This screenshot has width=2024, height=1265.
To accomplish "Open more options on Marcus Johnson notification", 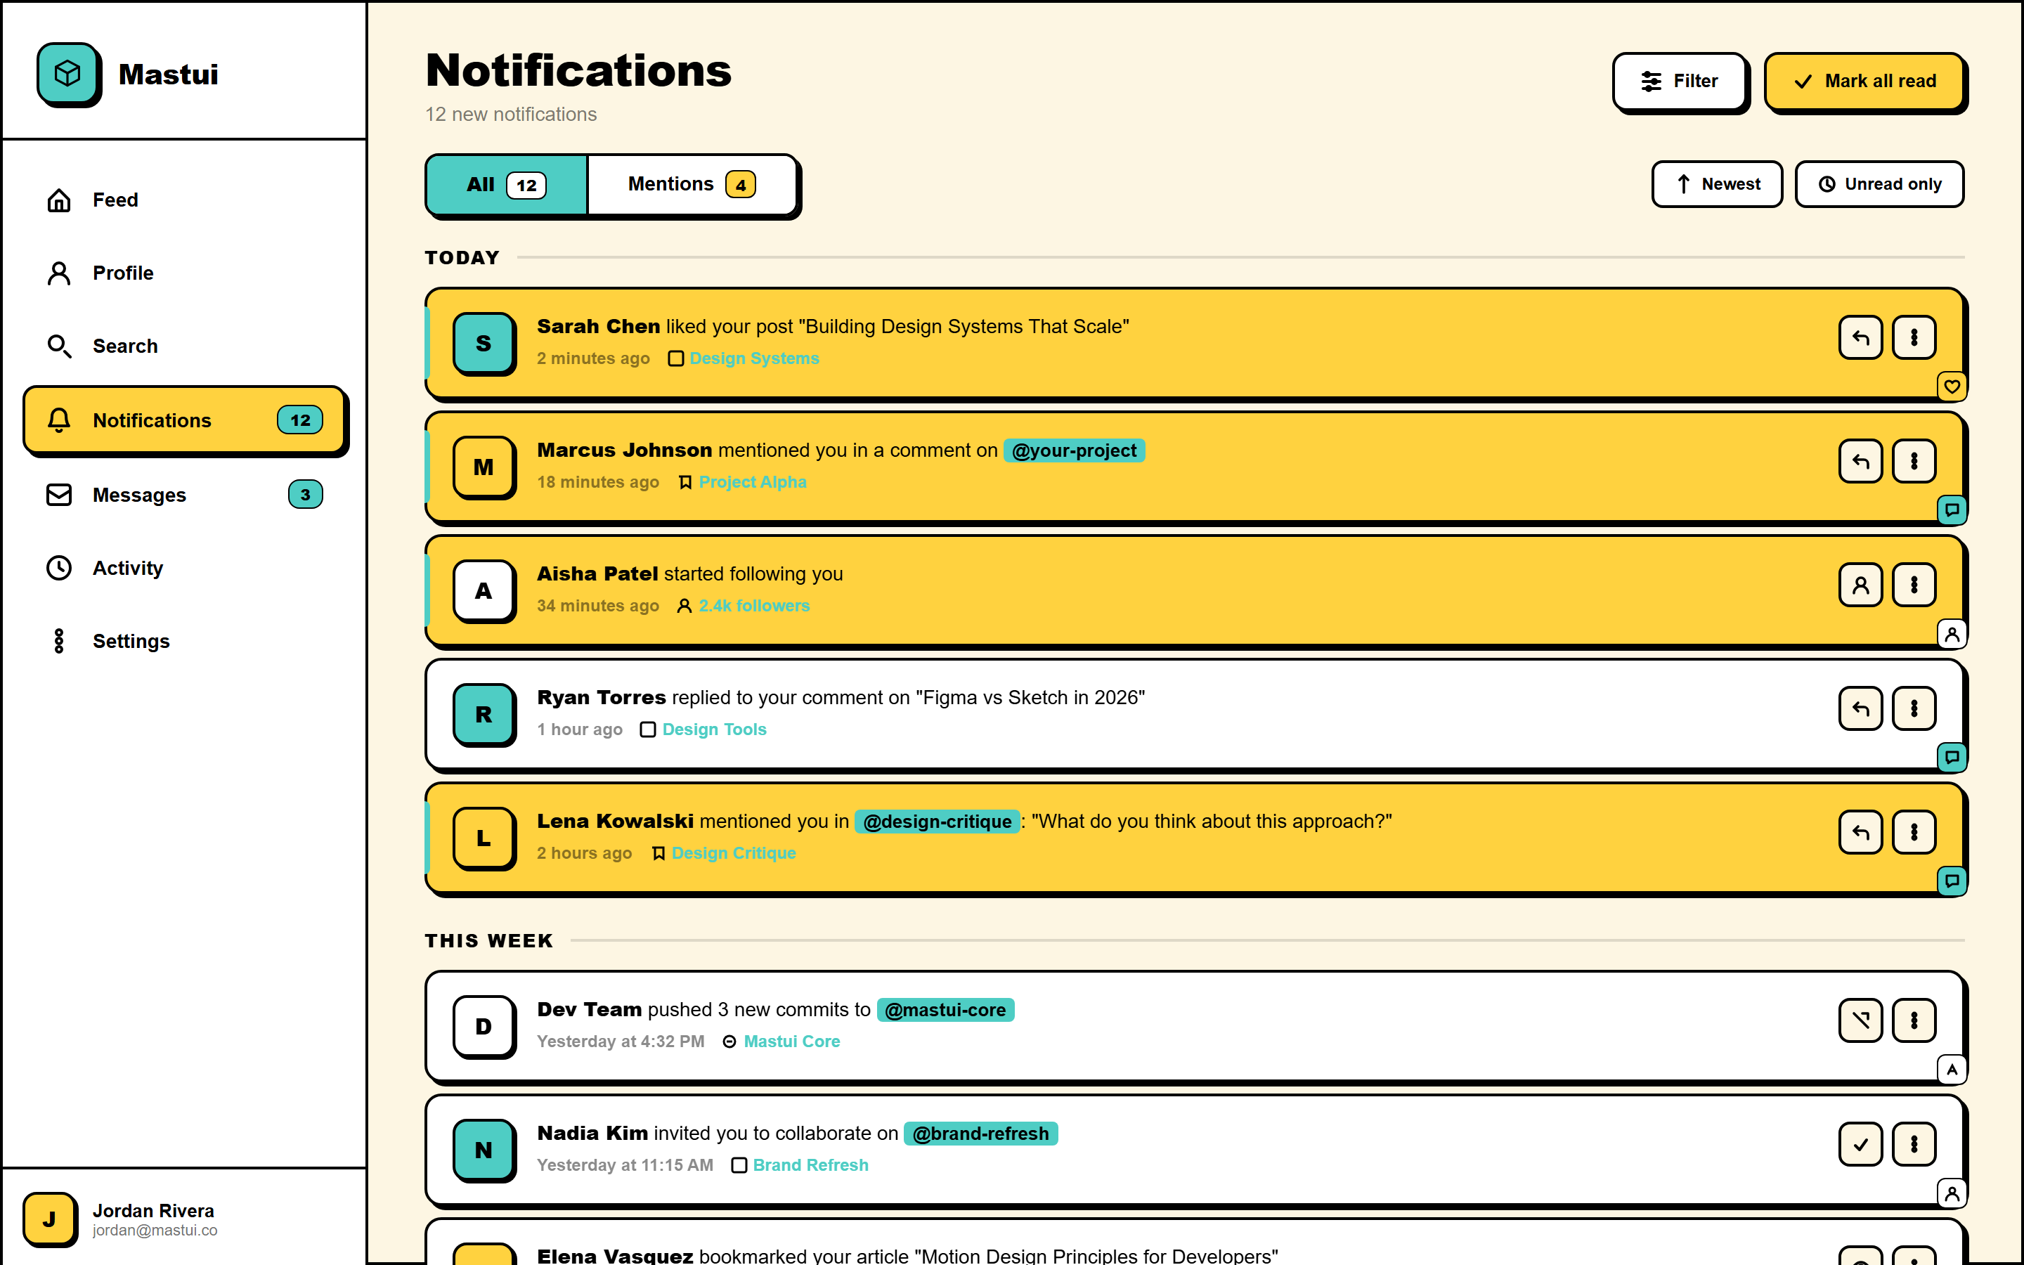I will point(1914,461).
